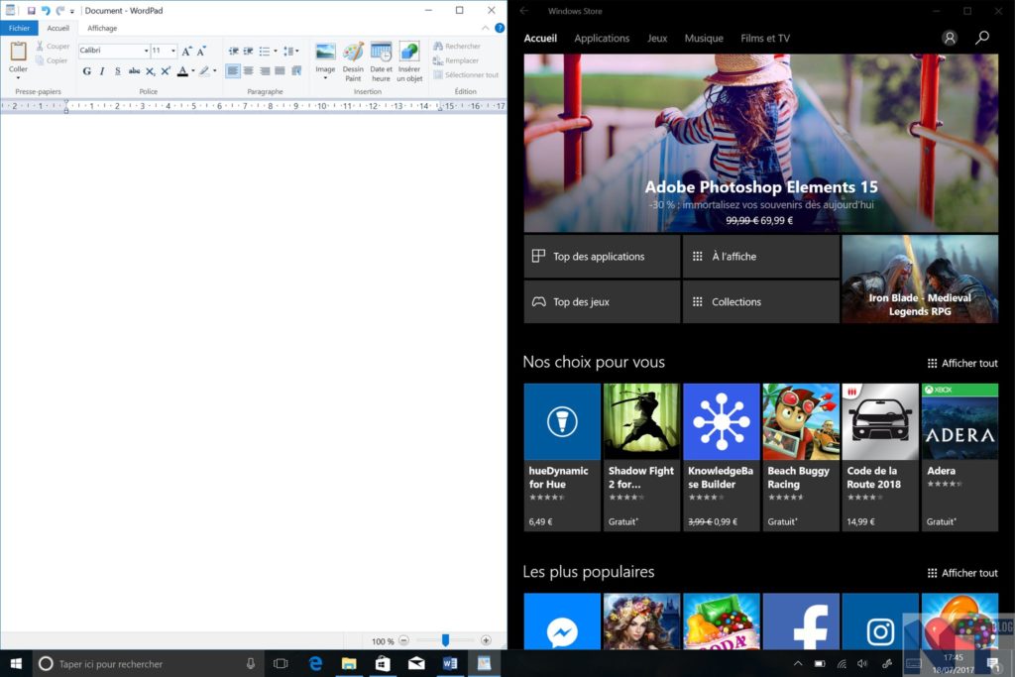Justify the paragraph text
Image resolution: width=1015 pixels, height=677 pixels.
(x=280, y=70)
